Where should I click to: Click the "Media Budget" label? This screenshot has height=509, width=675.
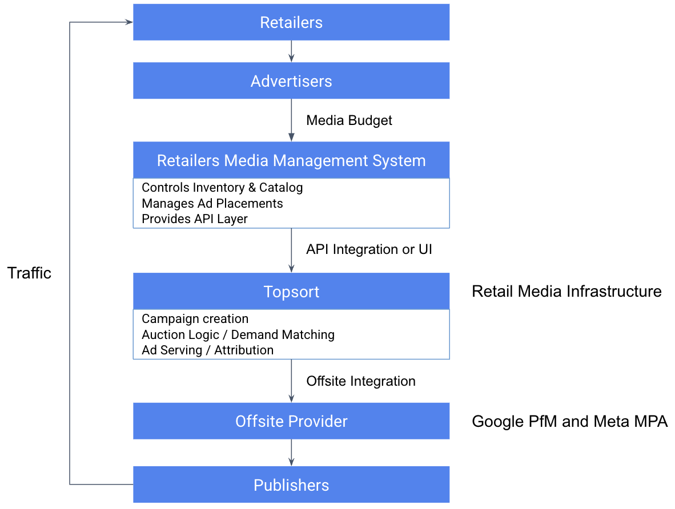(x=349, y=120)
